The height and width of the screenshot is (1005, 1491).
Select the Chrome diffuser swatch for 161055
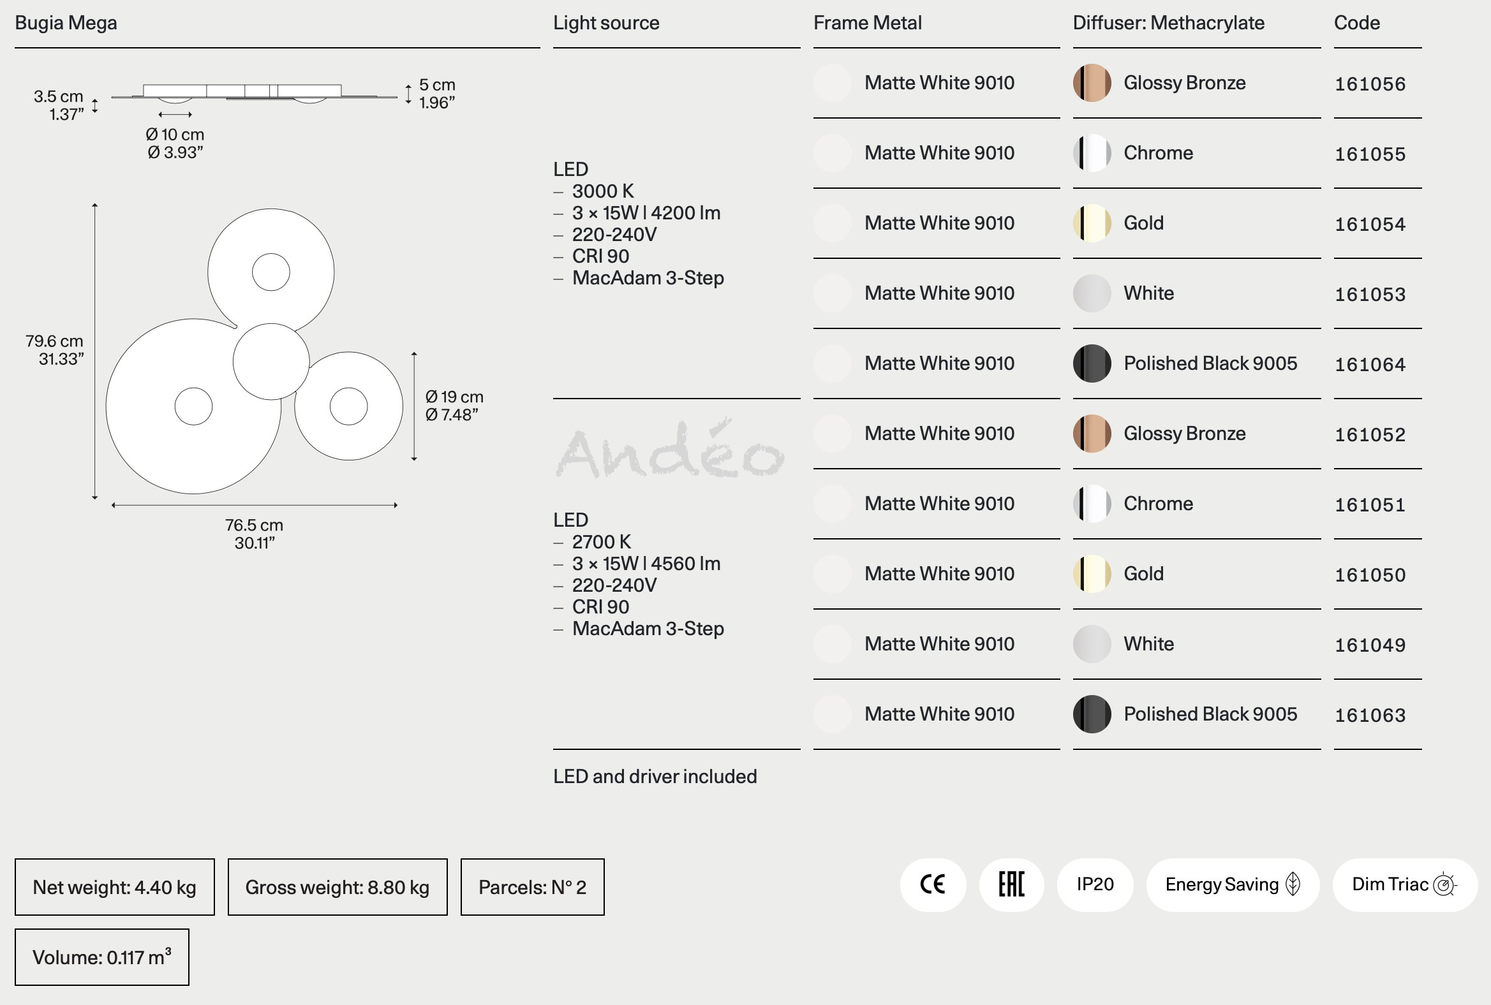point(1092,152)
